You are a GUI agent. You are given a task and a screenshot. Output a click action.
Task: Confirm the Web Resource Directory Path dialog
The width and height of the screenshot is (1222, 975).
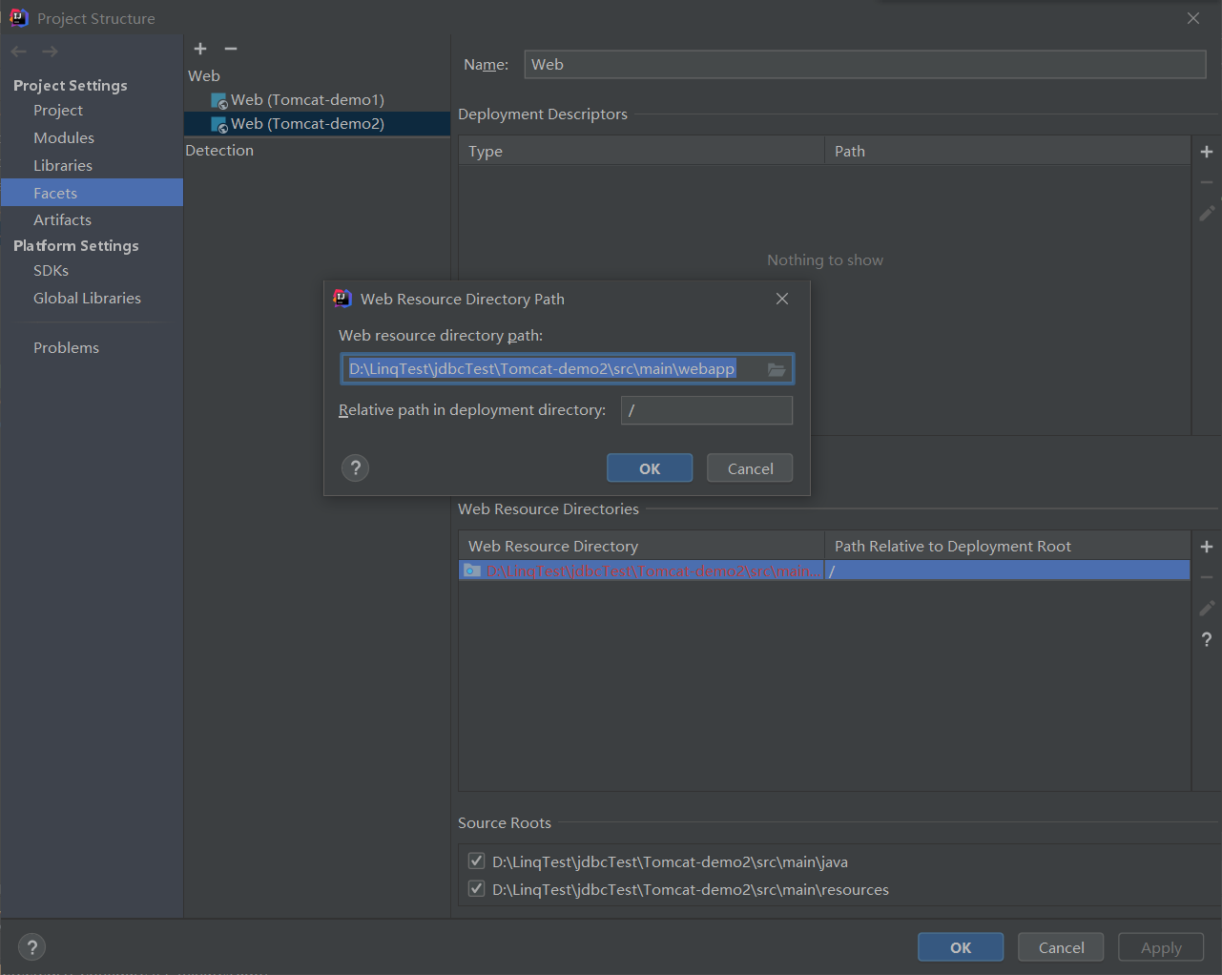[650, 468]
